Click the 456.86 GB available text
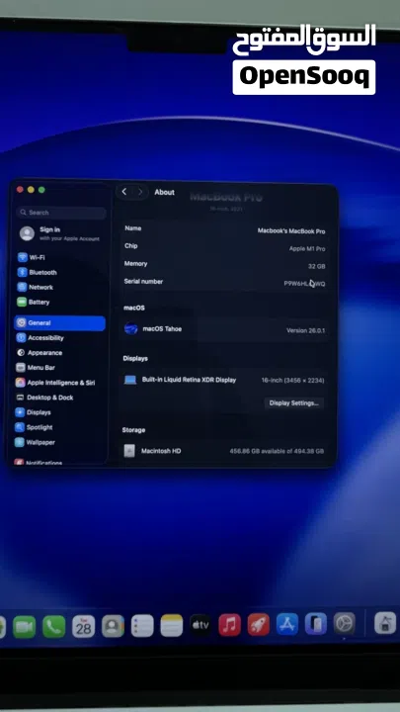This screenshot has width=400, height=712. click(277, 451)
